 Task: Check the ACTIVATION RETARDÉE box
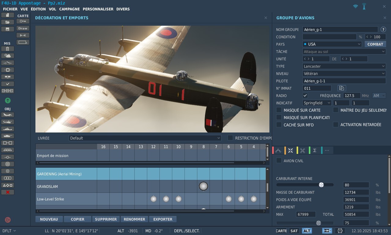point(336,125)
